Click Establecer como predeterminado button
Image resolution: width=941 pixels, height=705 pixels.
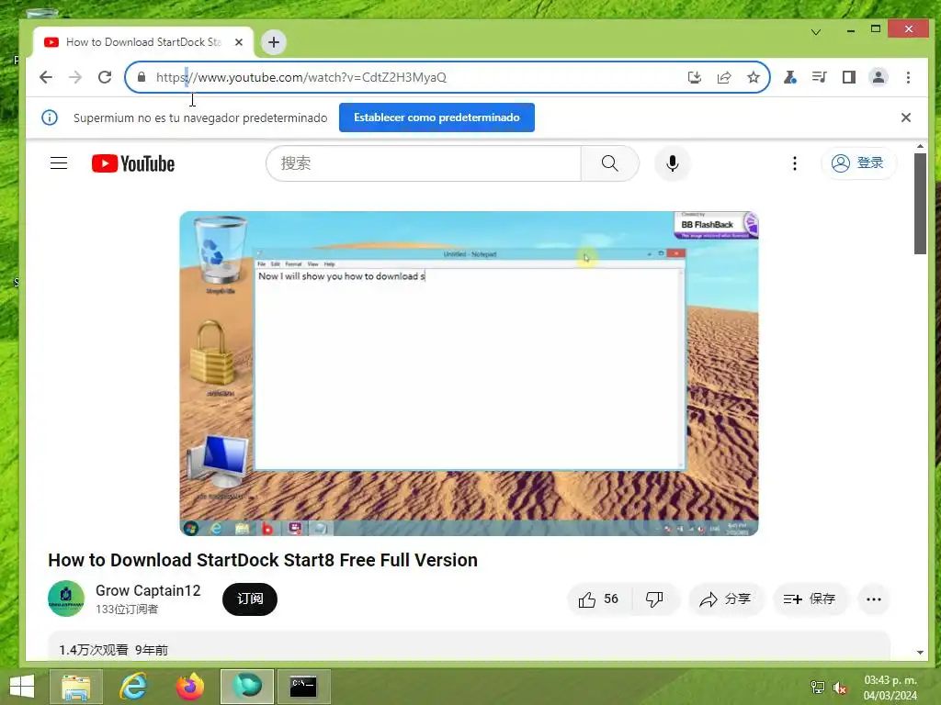point(436,117)
